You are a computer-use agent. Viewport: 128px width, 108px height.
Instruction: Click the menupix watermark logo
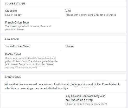click(81, 87)
